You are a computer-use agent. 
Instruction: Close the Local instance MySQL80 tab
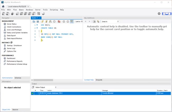pyautogui.click(x=28, y=7)
